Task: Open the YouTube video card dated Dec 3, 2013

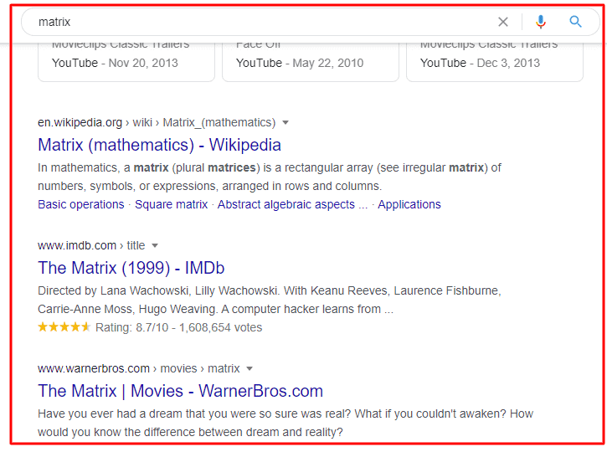Action: pyautogui.click(x=495, y=62)
